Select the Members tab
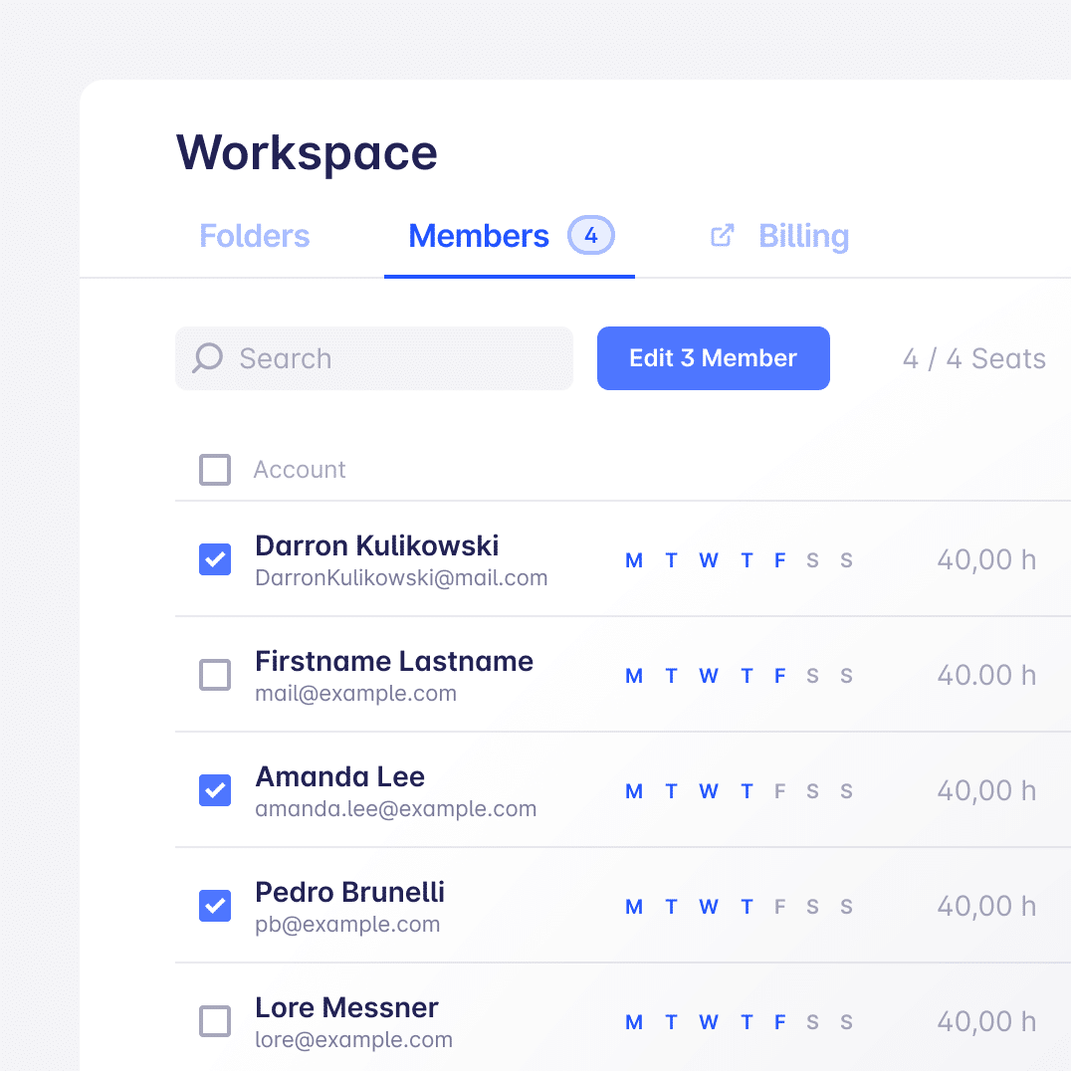1071x1071 pixels. point(479,236)
